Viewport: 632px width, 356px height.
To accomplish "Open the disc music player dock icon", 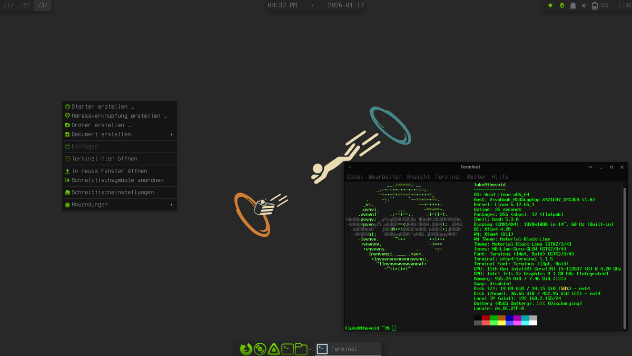I will [260, 349].
